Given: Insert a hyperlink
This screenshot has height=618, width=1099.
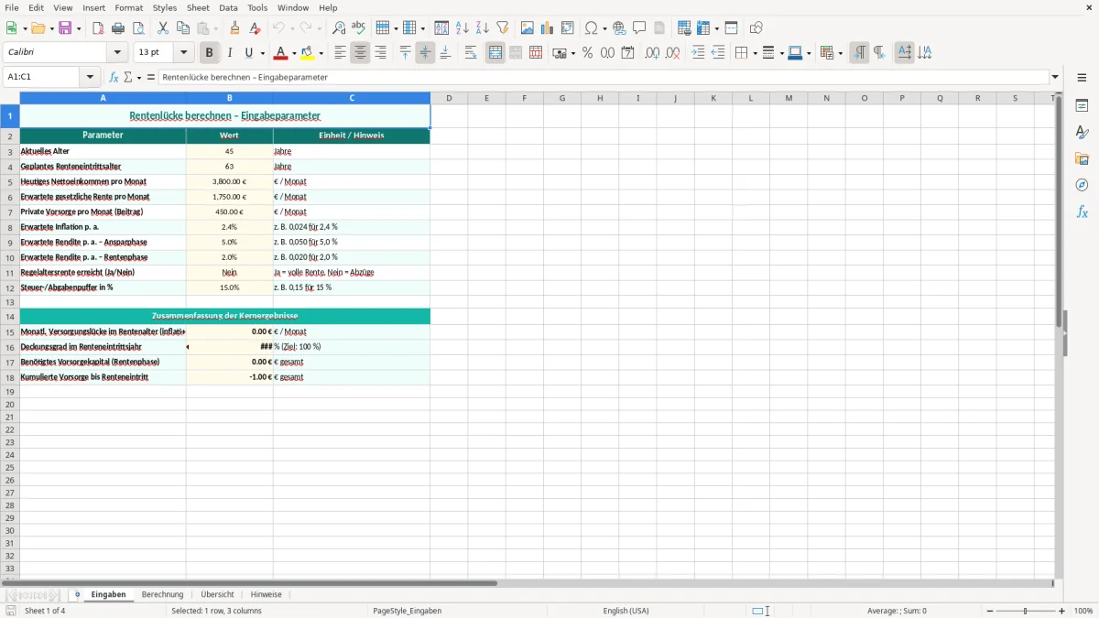Looking at the screenshot, I should 619,28.
